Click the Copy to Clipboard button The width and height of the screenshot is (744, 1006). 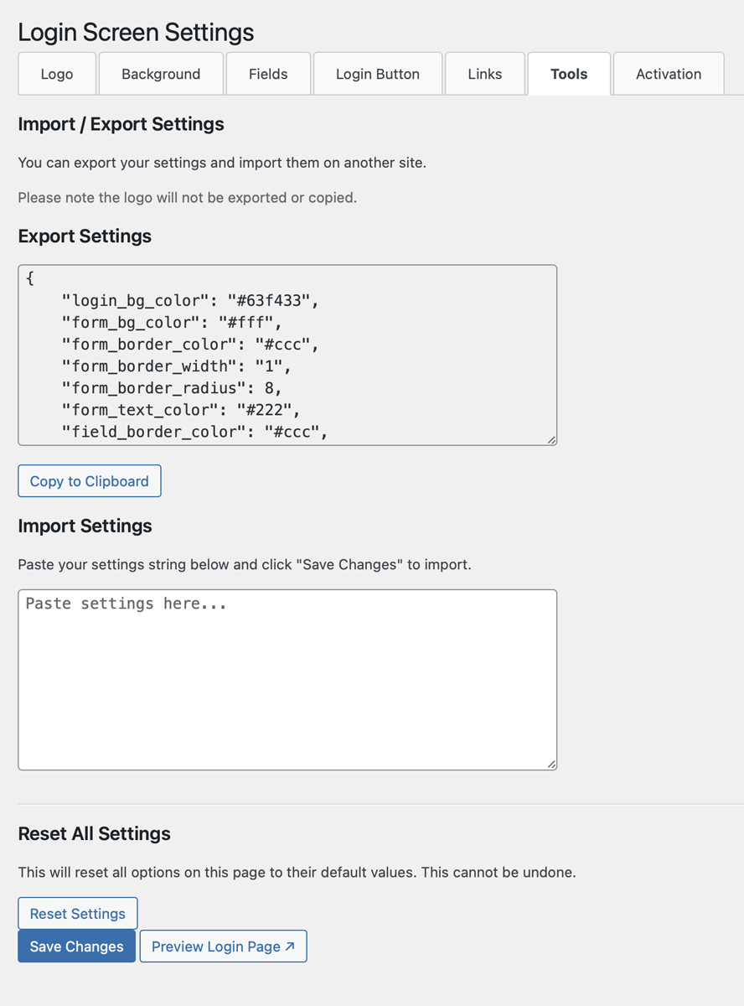[89, 480]
